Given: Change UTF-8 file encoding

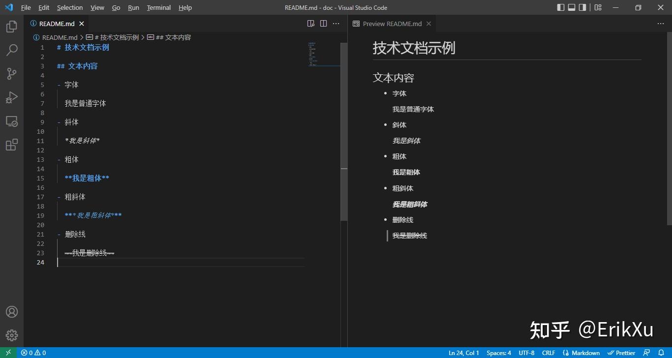Looking at the screenshot, I should click(526, 353).
